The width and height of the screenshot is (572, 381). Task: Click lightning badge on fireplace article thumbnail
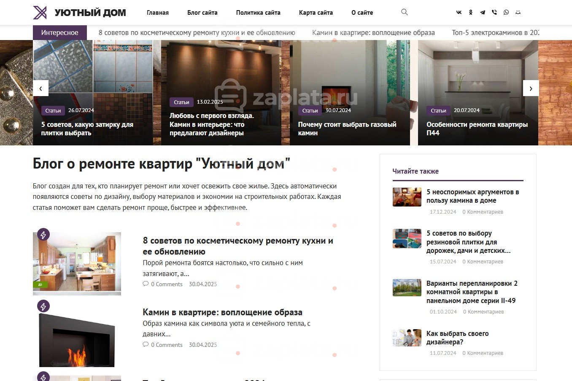[43, 306]
